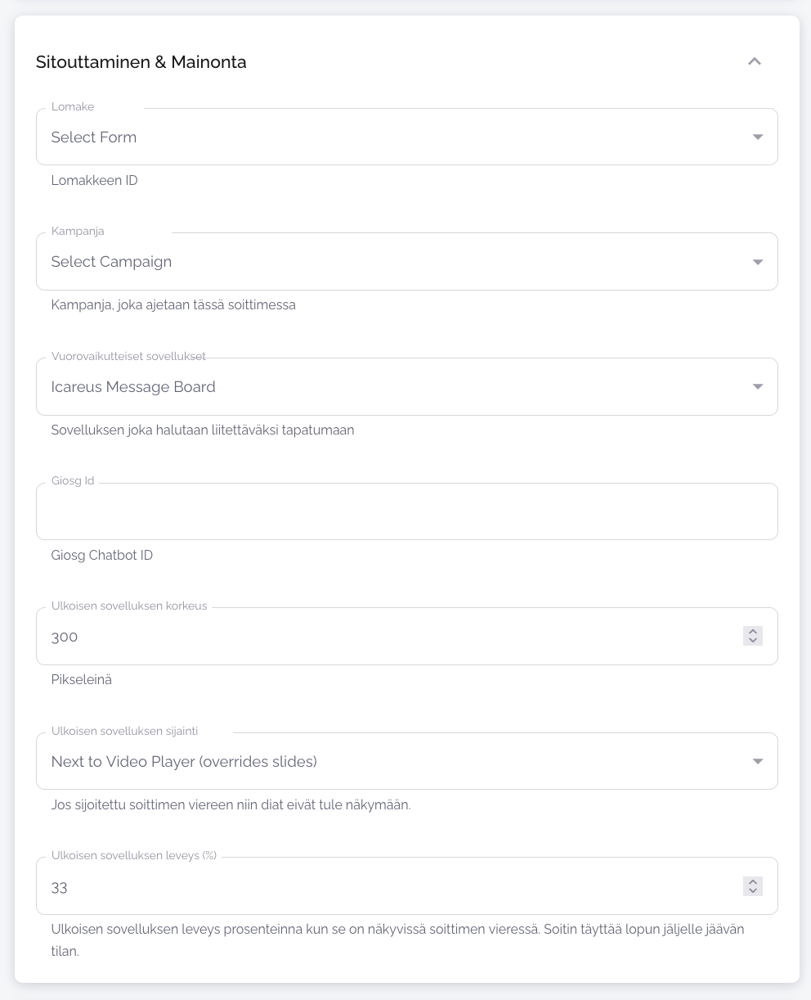Screen dimensions: 811x1000
Task: Decrease Ulkoisen sovelluksen leveys with down arrow
Action: (x=753, y=891)
